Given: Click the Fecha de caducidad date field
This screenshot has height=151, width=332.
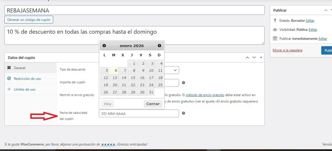Looking at the screenshot, I should point(139,114).
